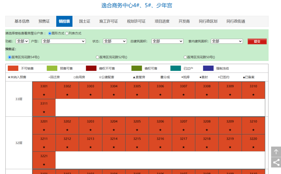Click the 预售可售 light green swatch
This screenshot has width=281, height=174.
(x=52, y=68)
